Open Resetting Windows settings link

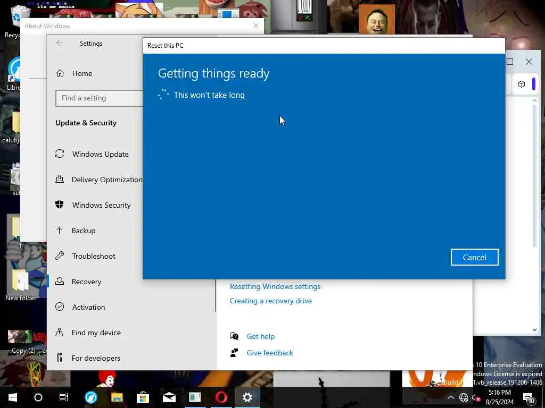(275, 286)
